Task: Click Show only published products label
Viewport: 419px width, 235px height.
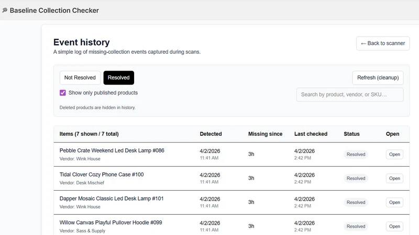Action: tap(103, 93)
